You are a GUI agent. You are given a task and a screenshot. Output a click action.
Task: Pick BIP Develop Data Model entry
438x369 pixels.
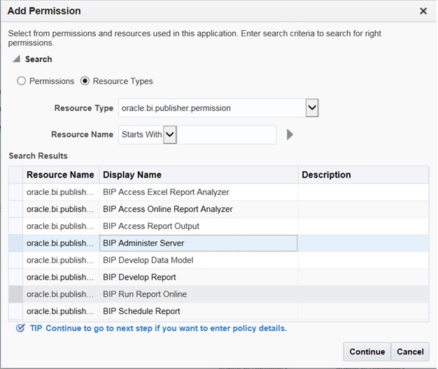(148, 260)
